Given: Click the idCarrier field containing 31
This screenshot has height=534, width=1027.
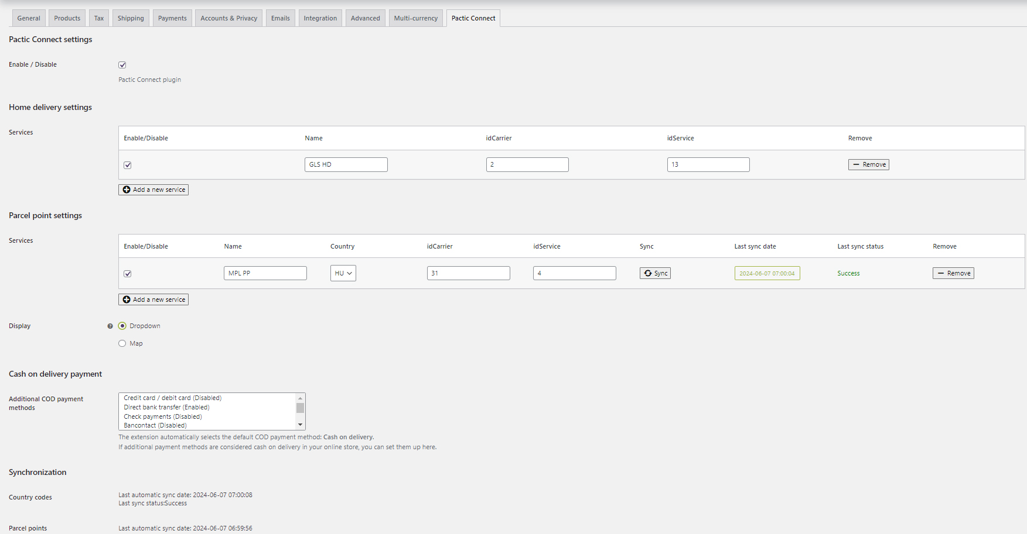Looking at the screenshot, I should [x=469, y=273].
